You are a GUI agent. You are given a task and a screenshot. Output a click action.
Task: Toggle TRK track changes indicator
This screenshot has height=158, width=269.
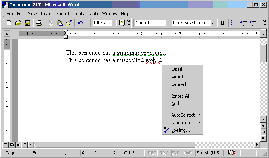point(164,153)
